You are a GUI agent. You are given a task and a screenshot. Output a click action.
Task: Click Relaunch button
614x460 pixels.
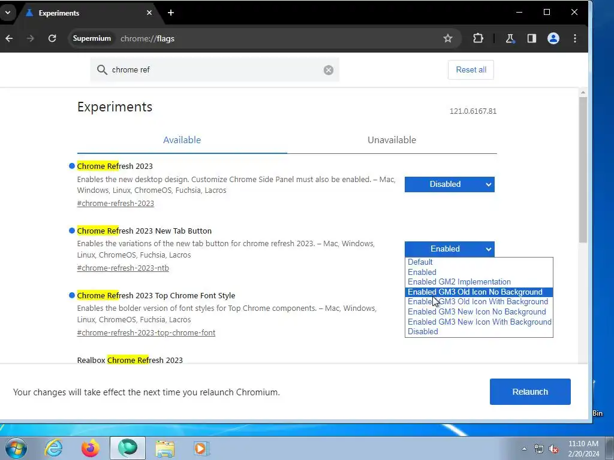click(530, 392)
